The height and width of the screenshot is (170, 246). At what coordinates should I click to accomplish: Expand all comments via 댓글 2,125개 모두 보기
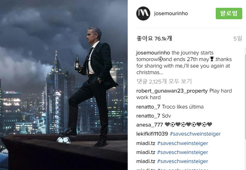coord(164,82)
